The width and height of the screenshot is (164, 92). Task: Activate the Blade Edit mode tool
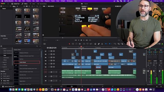point(80,44)
